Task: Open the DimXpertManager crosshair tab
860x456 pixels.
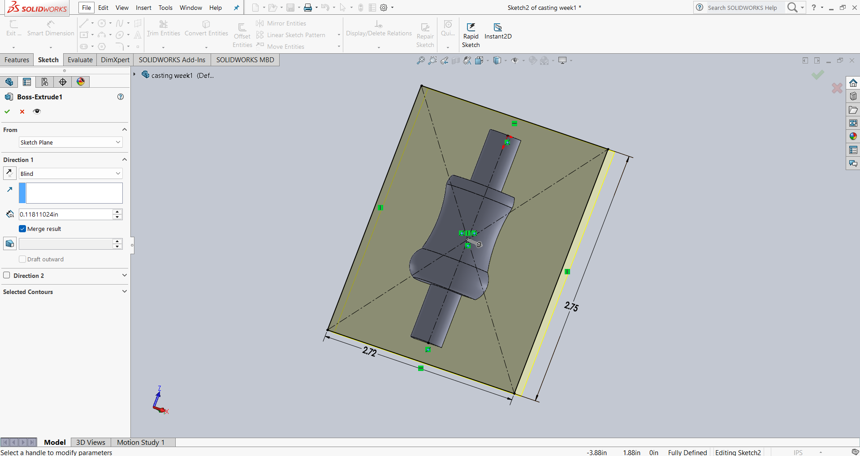Action: (63, 82)
